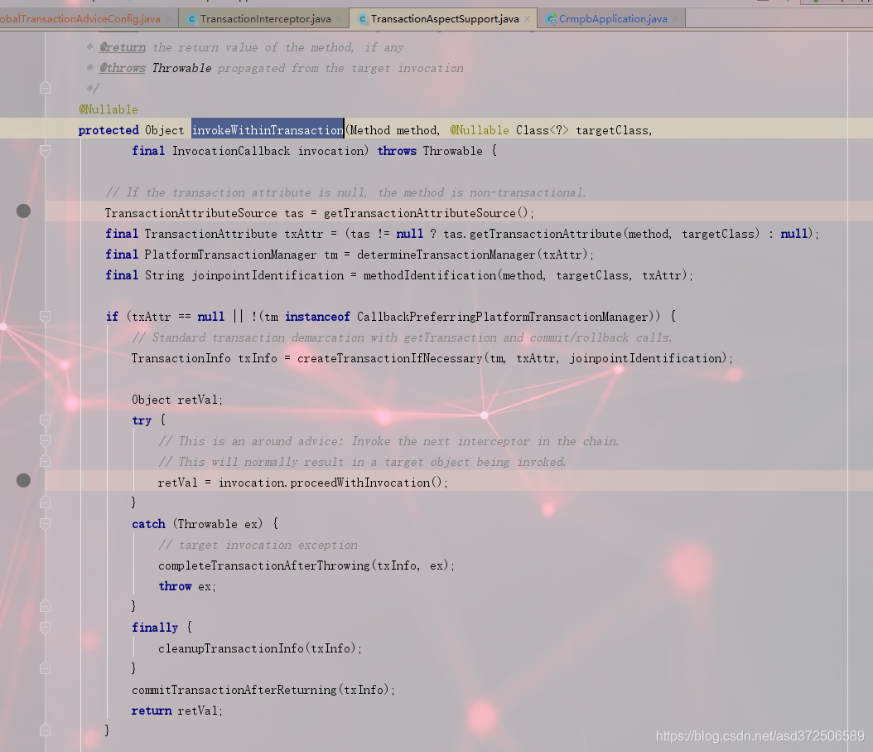
Task: Close the TransactionAspectSupport.java tab
Action: coord(527,19)
